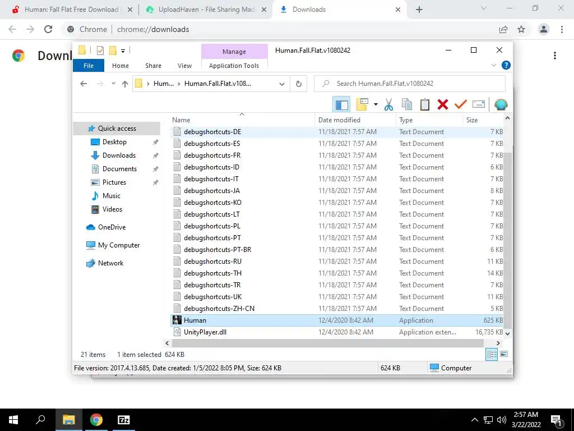The width and height of the screenshot is (574, 431).
Task: Open dropdown arrow beside new folder icon
Action: pyautogui.click(x=376, y=104)
